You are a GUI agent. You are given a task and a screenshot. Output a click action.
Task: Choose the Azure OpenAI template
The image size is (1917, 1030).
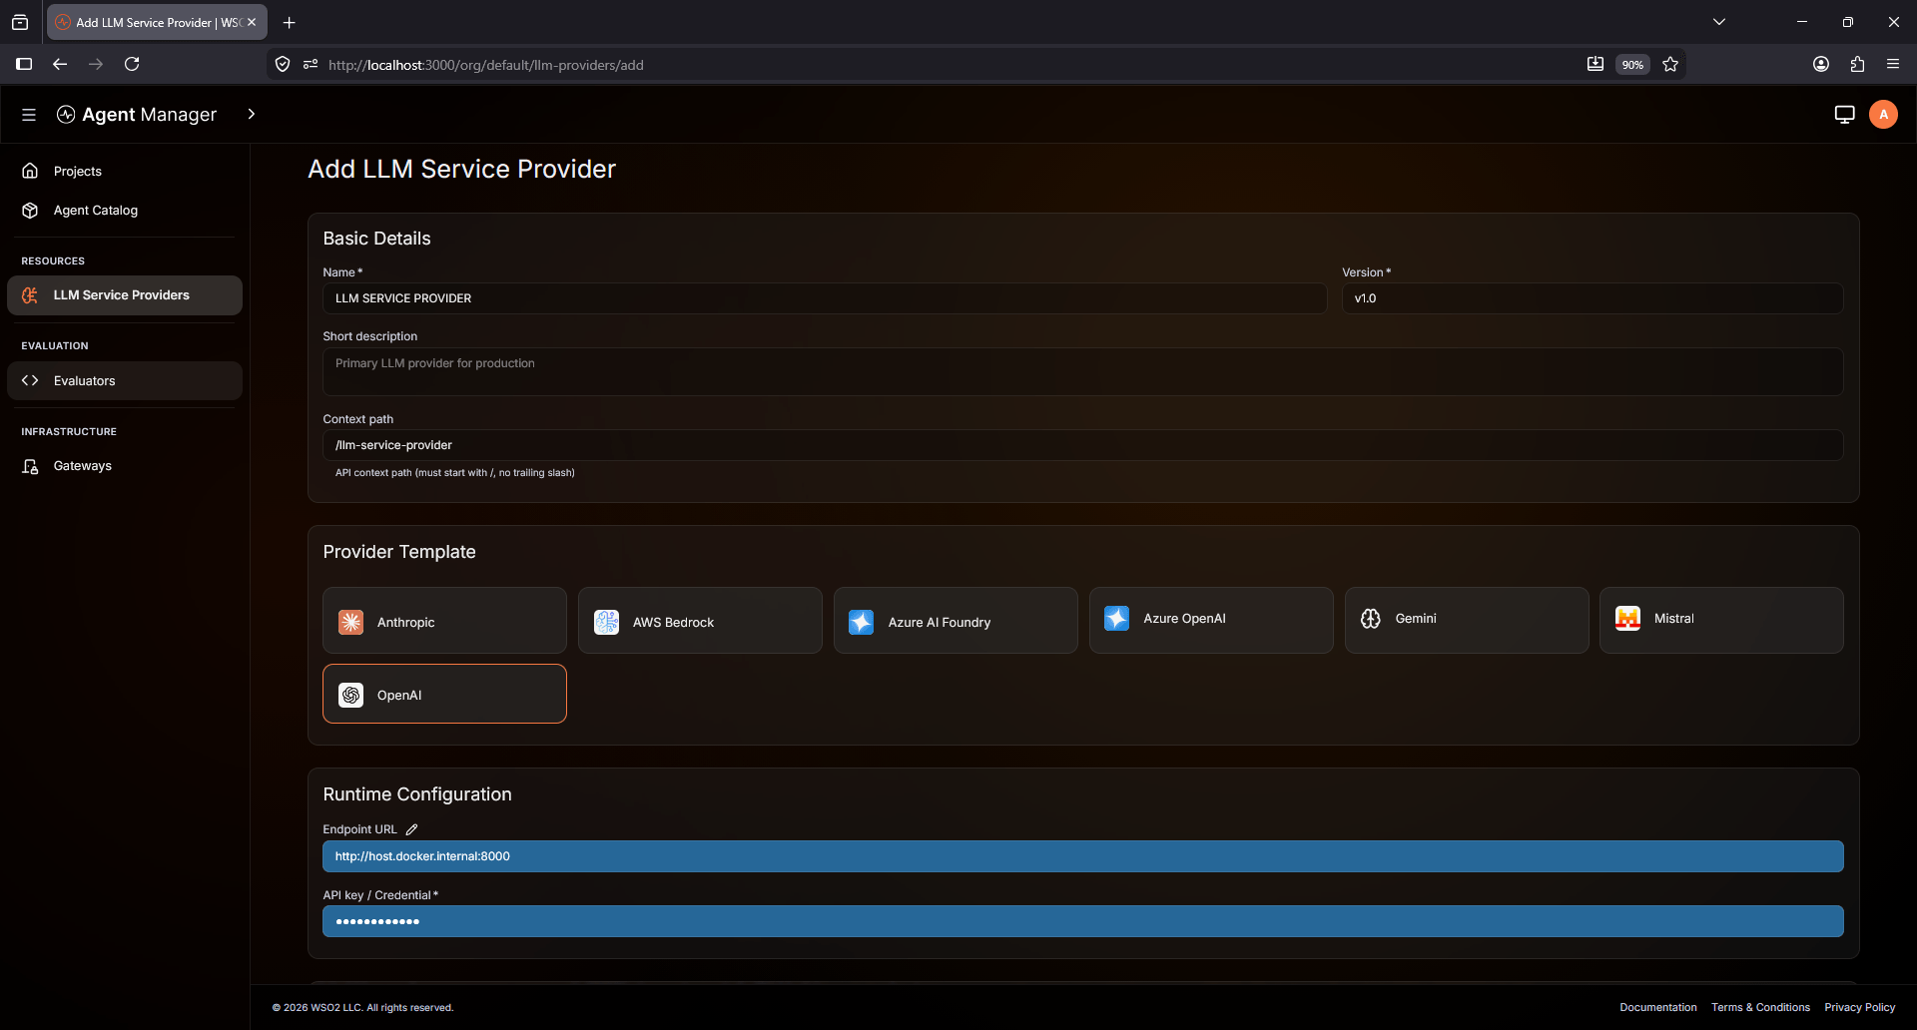point(1211,621)
